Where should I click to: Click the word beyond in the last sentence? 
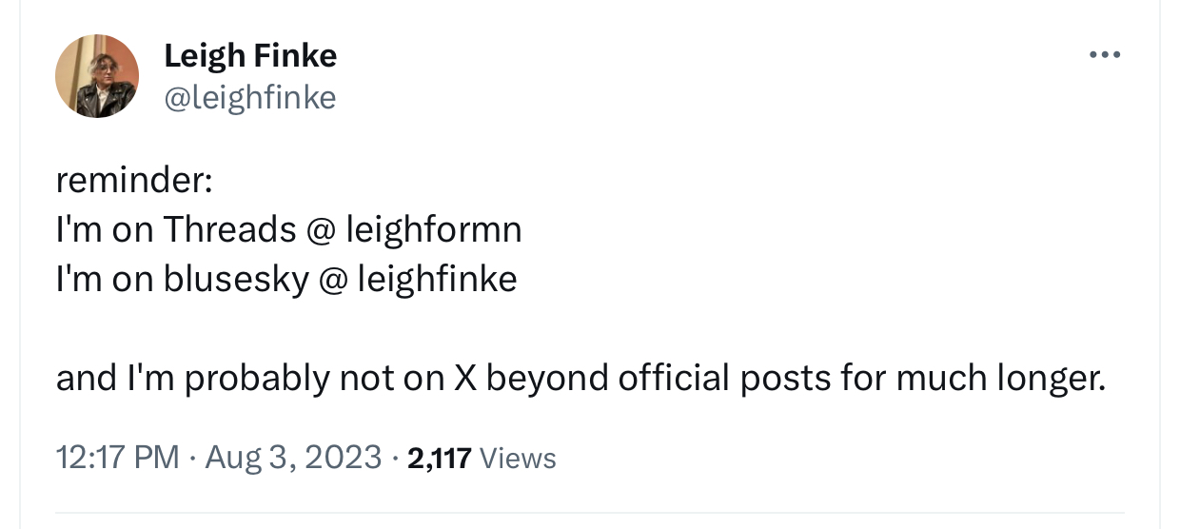coord(546,379)
